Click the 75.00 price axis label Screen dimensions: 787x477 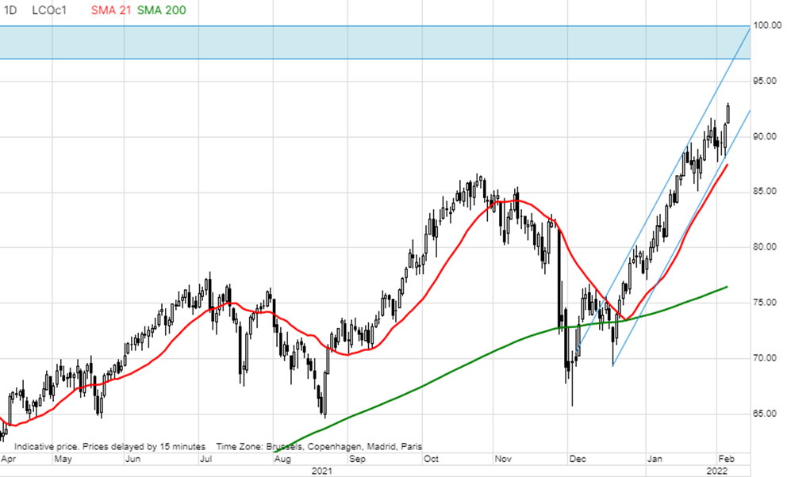coord(765,303)
